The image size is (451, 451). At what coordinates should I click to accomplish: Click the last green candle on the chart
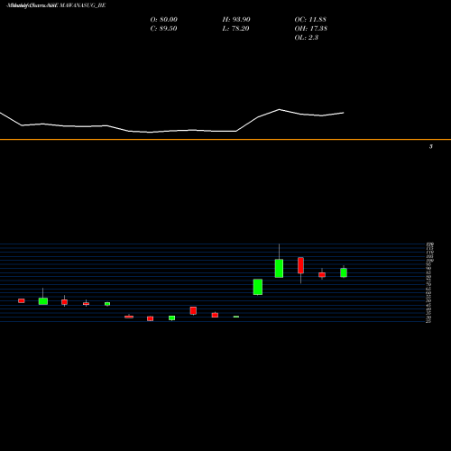[x=344, y=272]
